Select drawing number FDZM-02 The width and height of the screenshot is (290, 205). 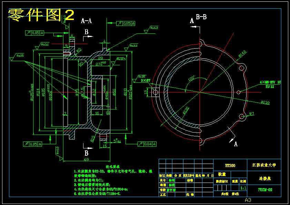(x=265, y=189)
